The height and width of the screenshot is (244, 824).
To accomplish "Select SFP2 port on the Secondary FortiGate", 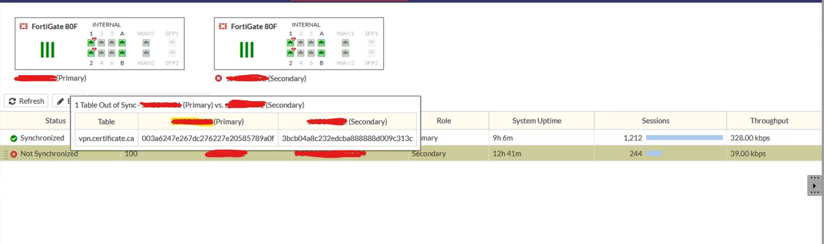I will pyautogui.click(x=372, y=53).
